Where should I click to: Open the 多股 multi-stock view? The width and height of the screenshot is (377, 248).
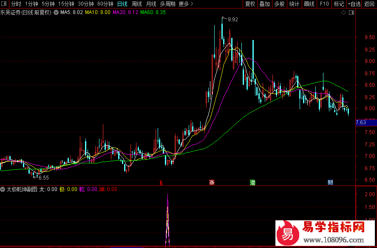[279, 4]
